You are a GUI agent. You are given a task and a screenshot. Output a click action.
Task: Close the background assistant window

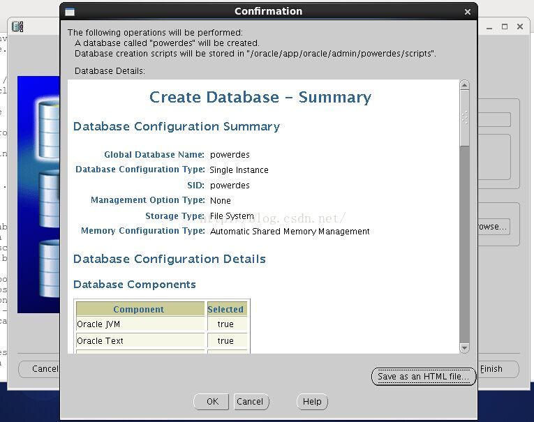(520, 27)
